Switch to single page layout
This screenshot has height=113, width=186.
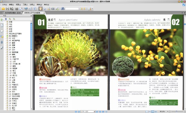pyautogui.click(x=147, y=111)
